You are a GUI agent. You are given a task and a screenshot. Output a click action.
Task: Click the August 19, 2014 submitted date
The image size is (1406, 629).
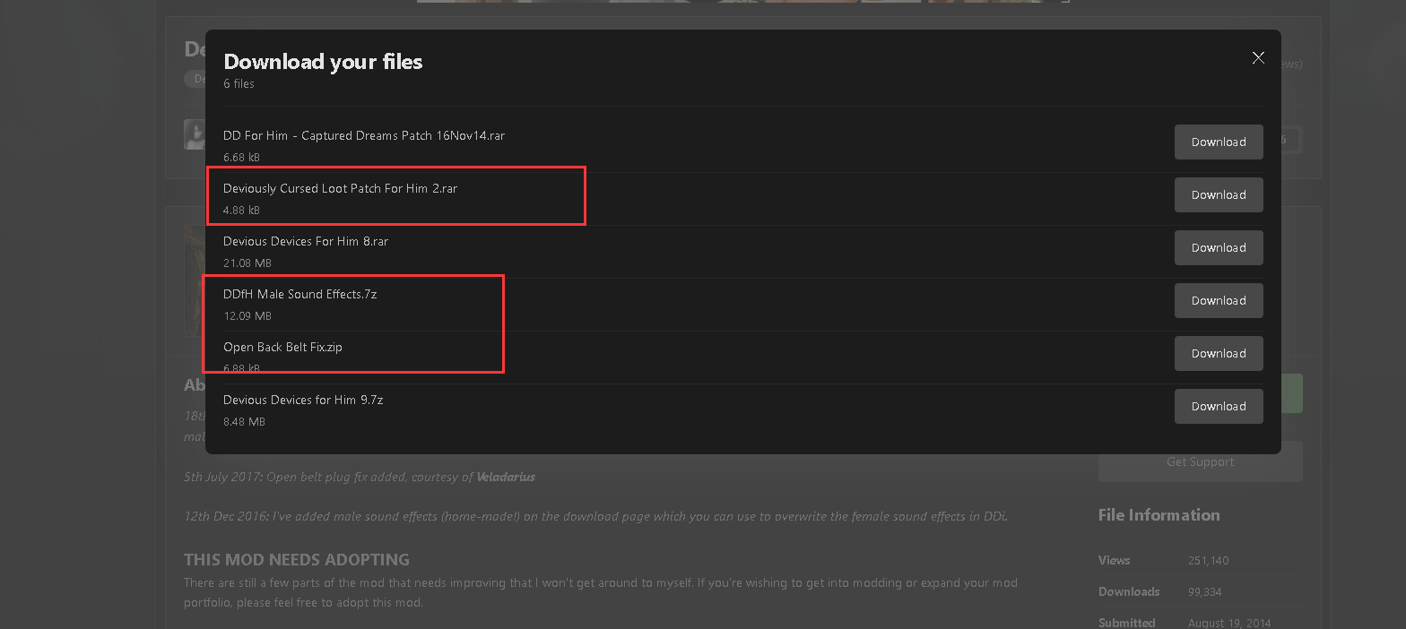coord(1229,623)
